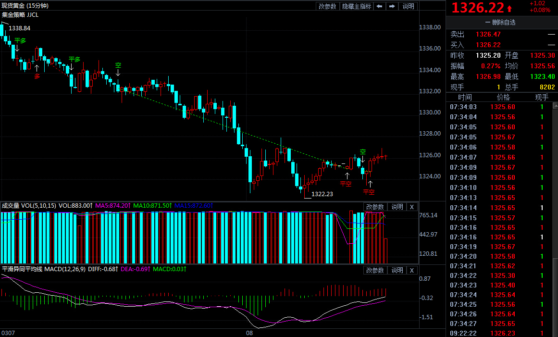This screenshot has width=558, height=337.
Task: Select the trade row at 07:34:15
Action: tap(499, 218)
